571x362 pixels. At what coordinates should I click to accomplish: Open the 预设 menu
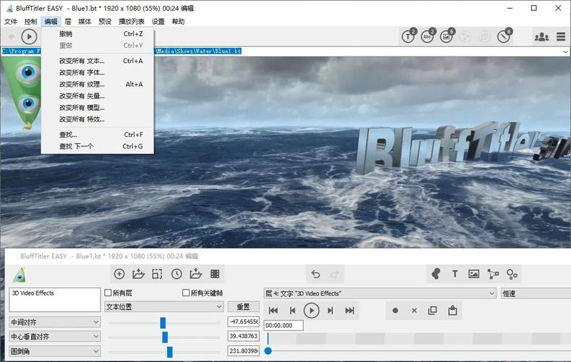tap(105, 22)
